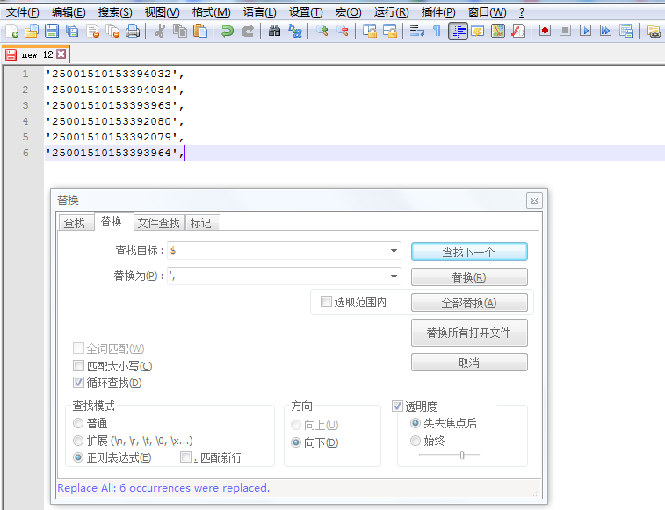Viewport: 665px width, 510px height.
Task: Click the 取消 button
Action: [469, 363]
